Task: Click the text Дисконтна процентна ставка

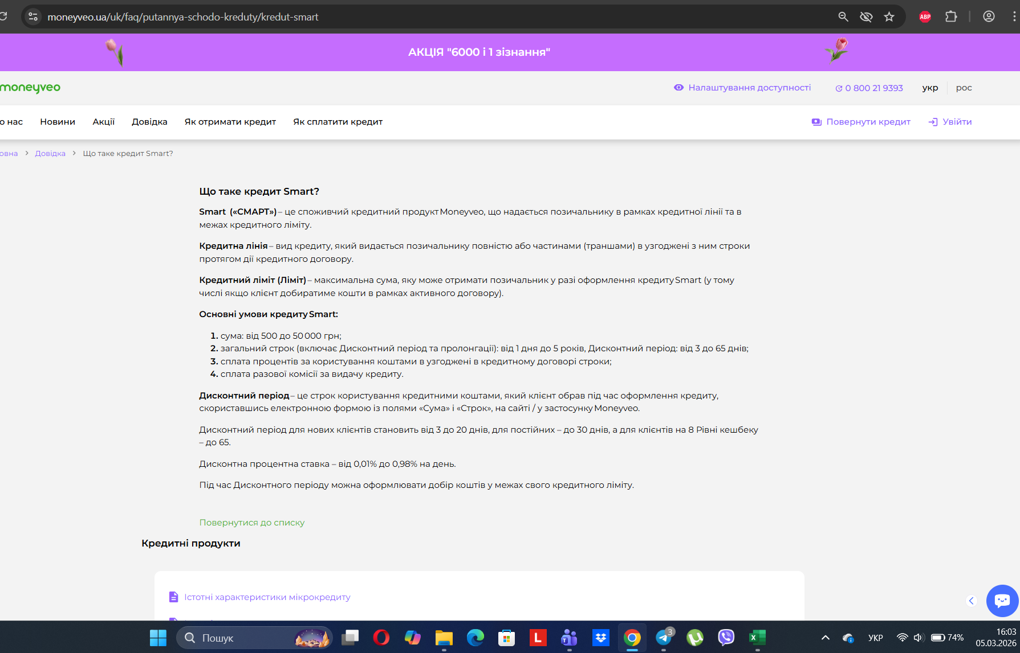Action: (x=265, y=464)
